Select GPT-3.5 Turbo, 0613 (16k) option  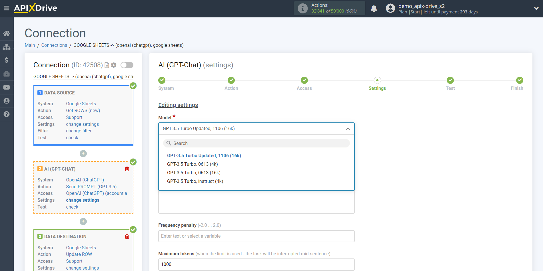tap(194, 173)
